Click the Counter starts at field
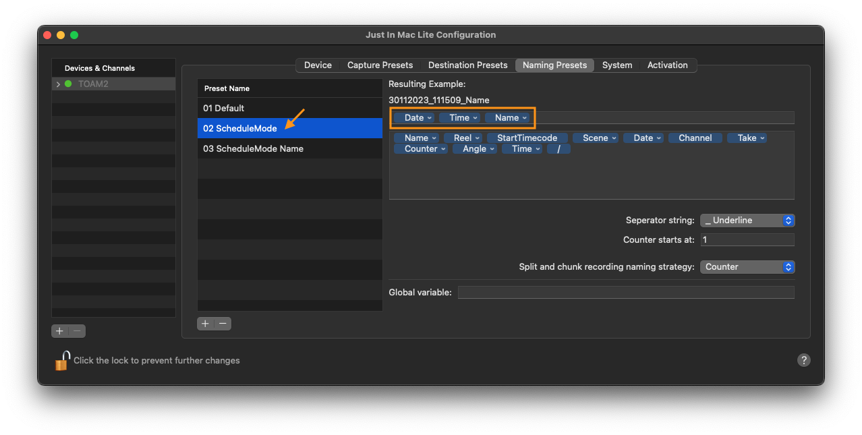The image size is (862, 435). [747, 240]
